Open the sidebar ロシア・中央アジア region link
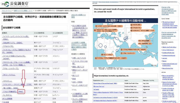The image size is (180, 103). [x=80, y=85]
